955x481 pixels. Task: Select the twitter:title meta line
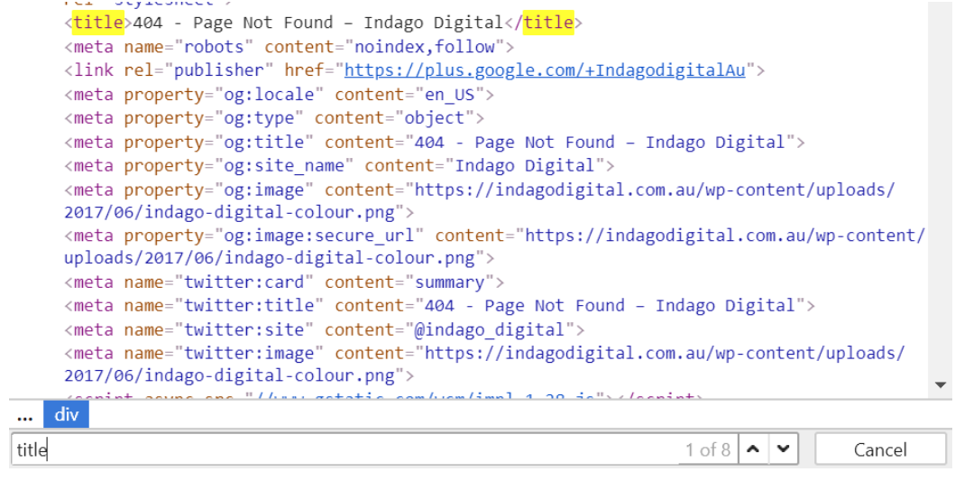tap(439, 305)
